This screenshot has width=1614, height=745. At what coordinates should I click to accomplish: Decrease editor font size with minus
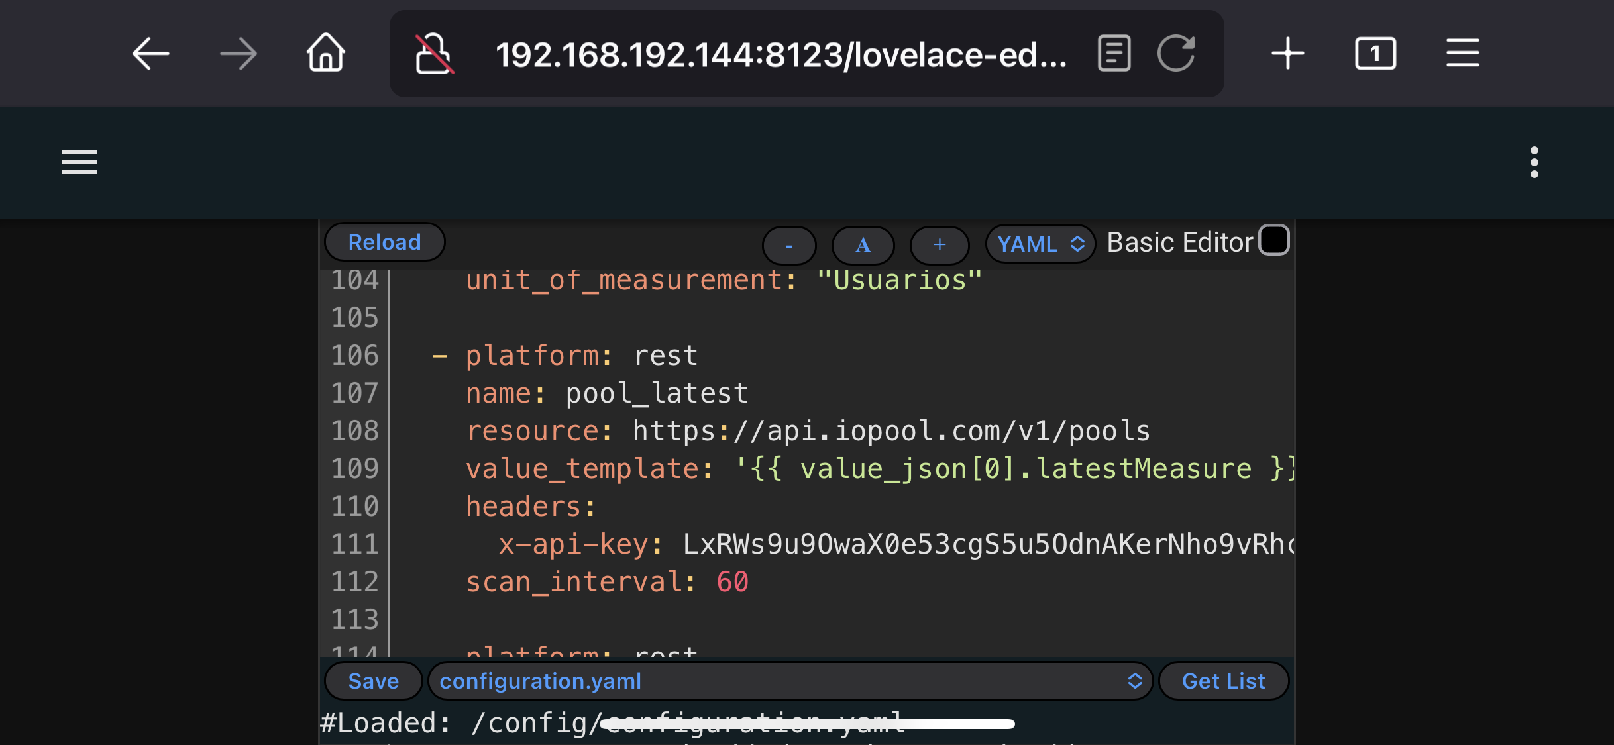(x=788, y=245)
